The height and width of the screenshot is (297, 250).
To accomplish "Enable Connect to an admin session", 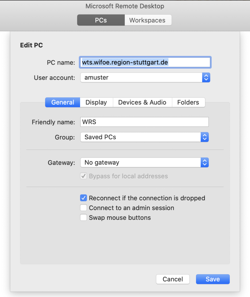I will 84,208.
